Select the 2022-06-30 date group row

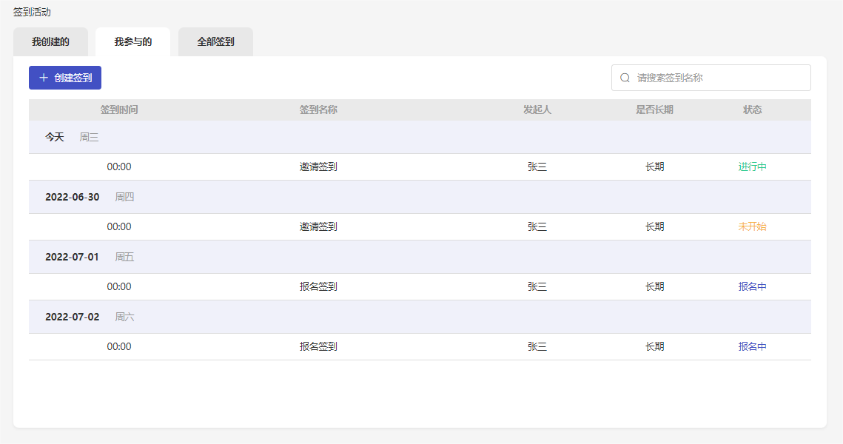[x=420, y=198]
